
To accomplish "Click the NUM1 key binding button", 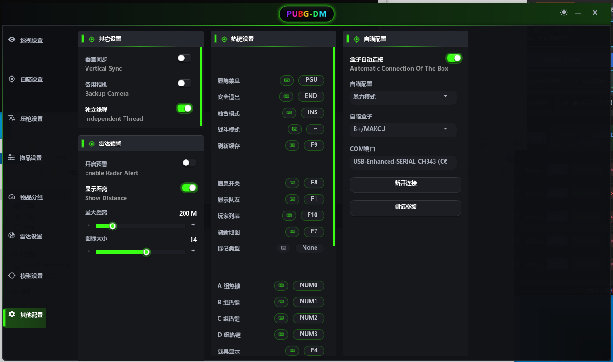I will 309,302.
